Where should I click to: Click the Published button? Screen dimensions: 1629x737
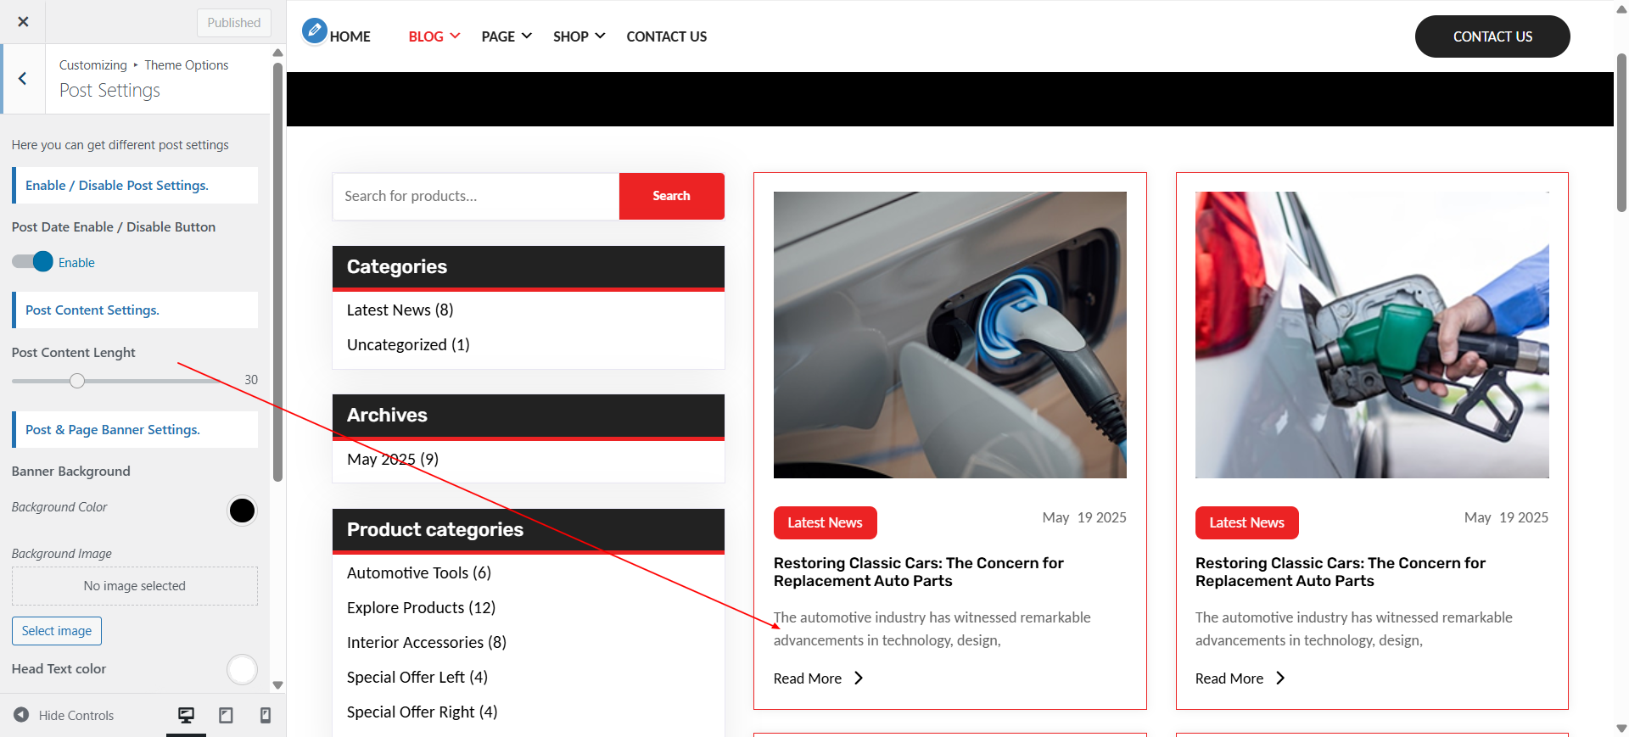(x=234, y=23)
